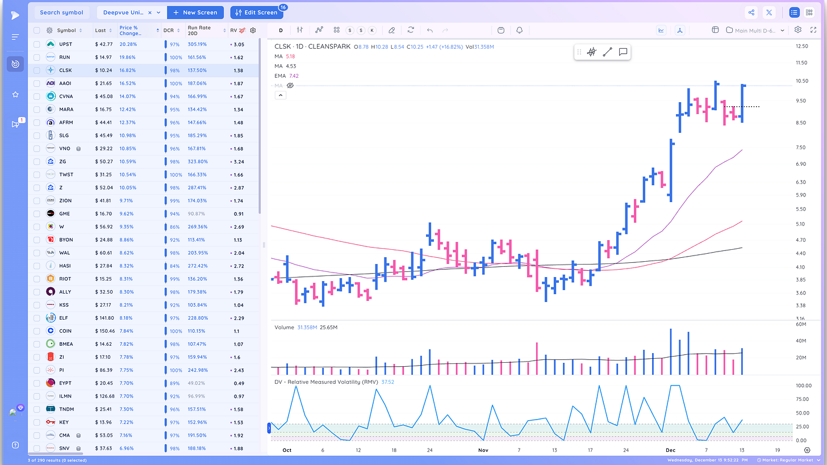Undo the last chart action
The height and width of the screenshot is (465, 827).
pos(429,30)
